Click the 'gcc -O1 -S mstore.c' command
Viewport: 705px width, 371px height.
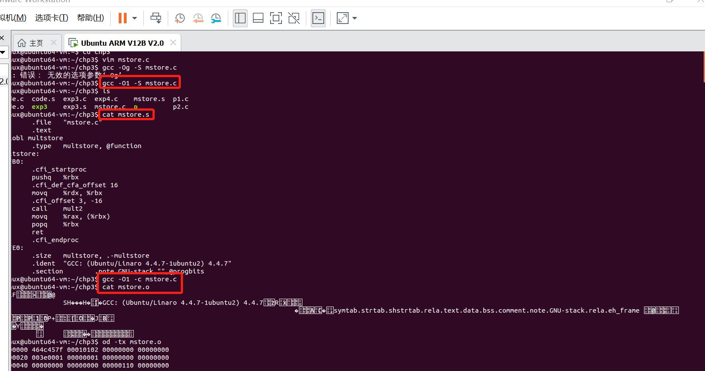pos(139,83)
